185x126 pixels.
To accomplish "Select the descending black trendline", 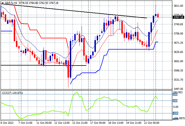I will coord(74,11).
